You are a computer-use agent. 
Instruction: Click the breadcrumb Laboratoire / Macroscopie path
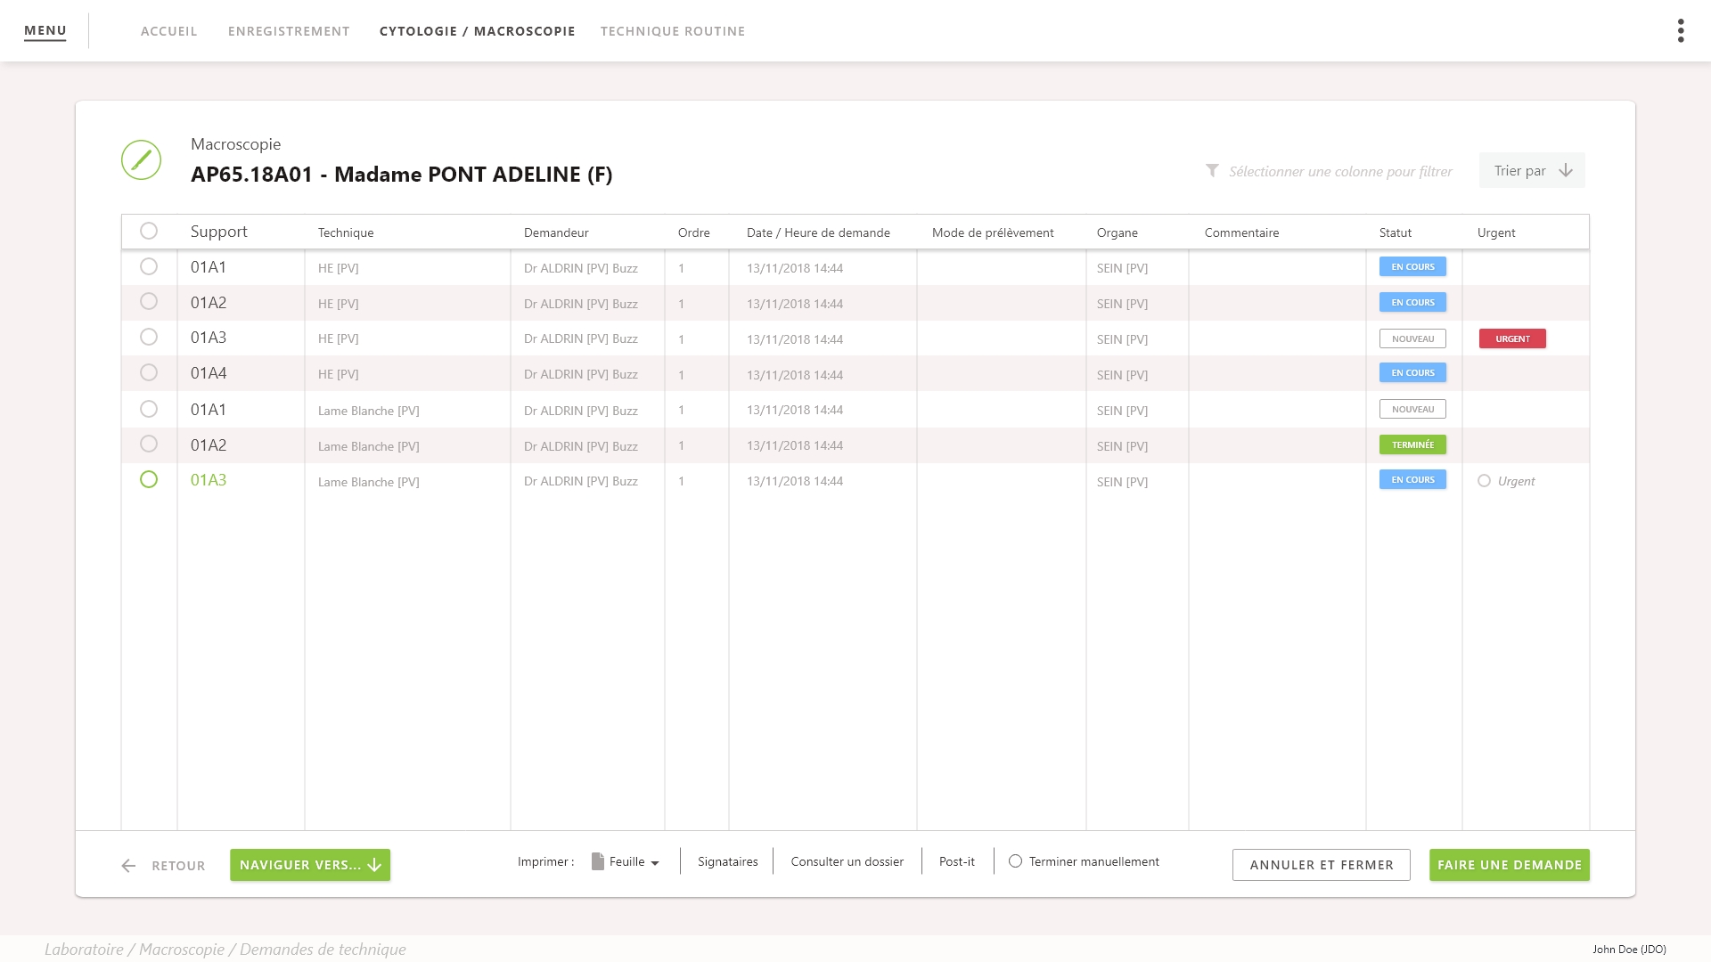tap(225, 950)
